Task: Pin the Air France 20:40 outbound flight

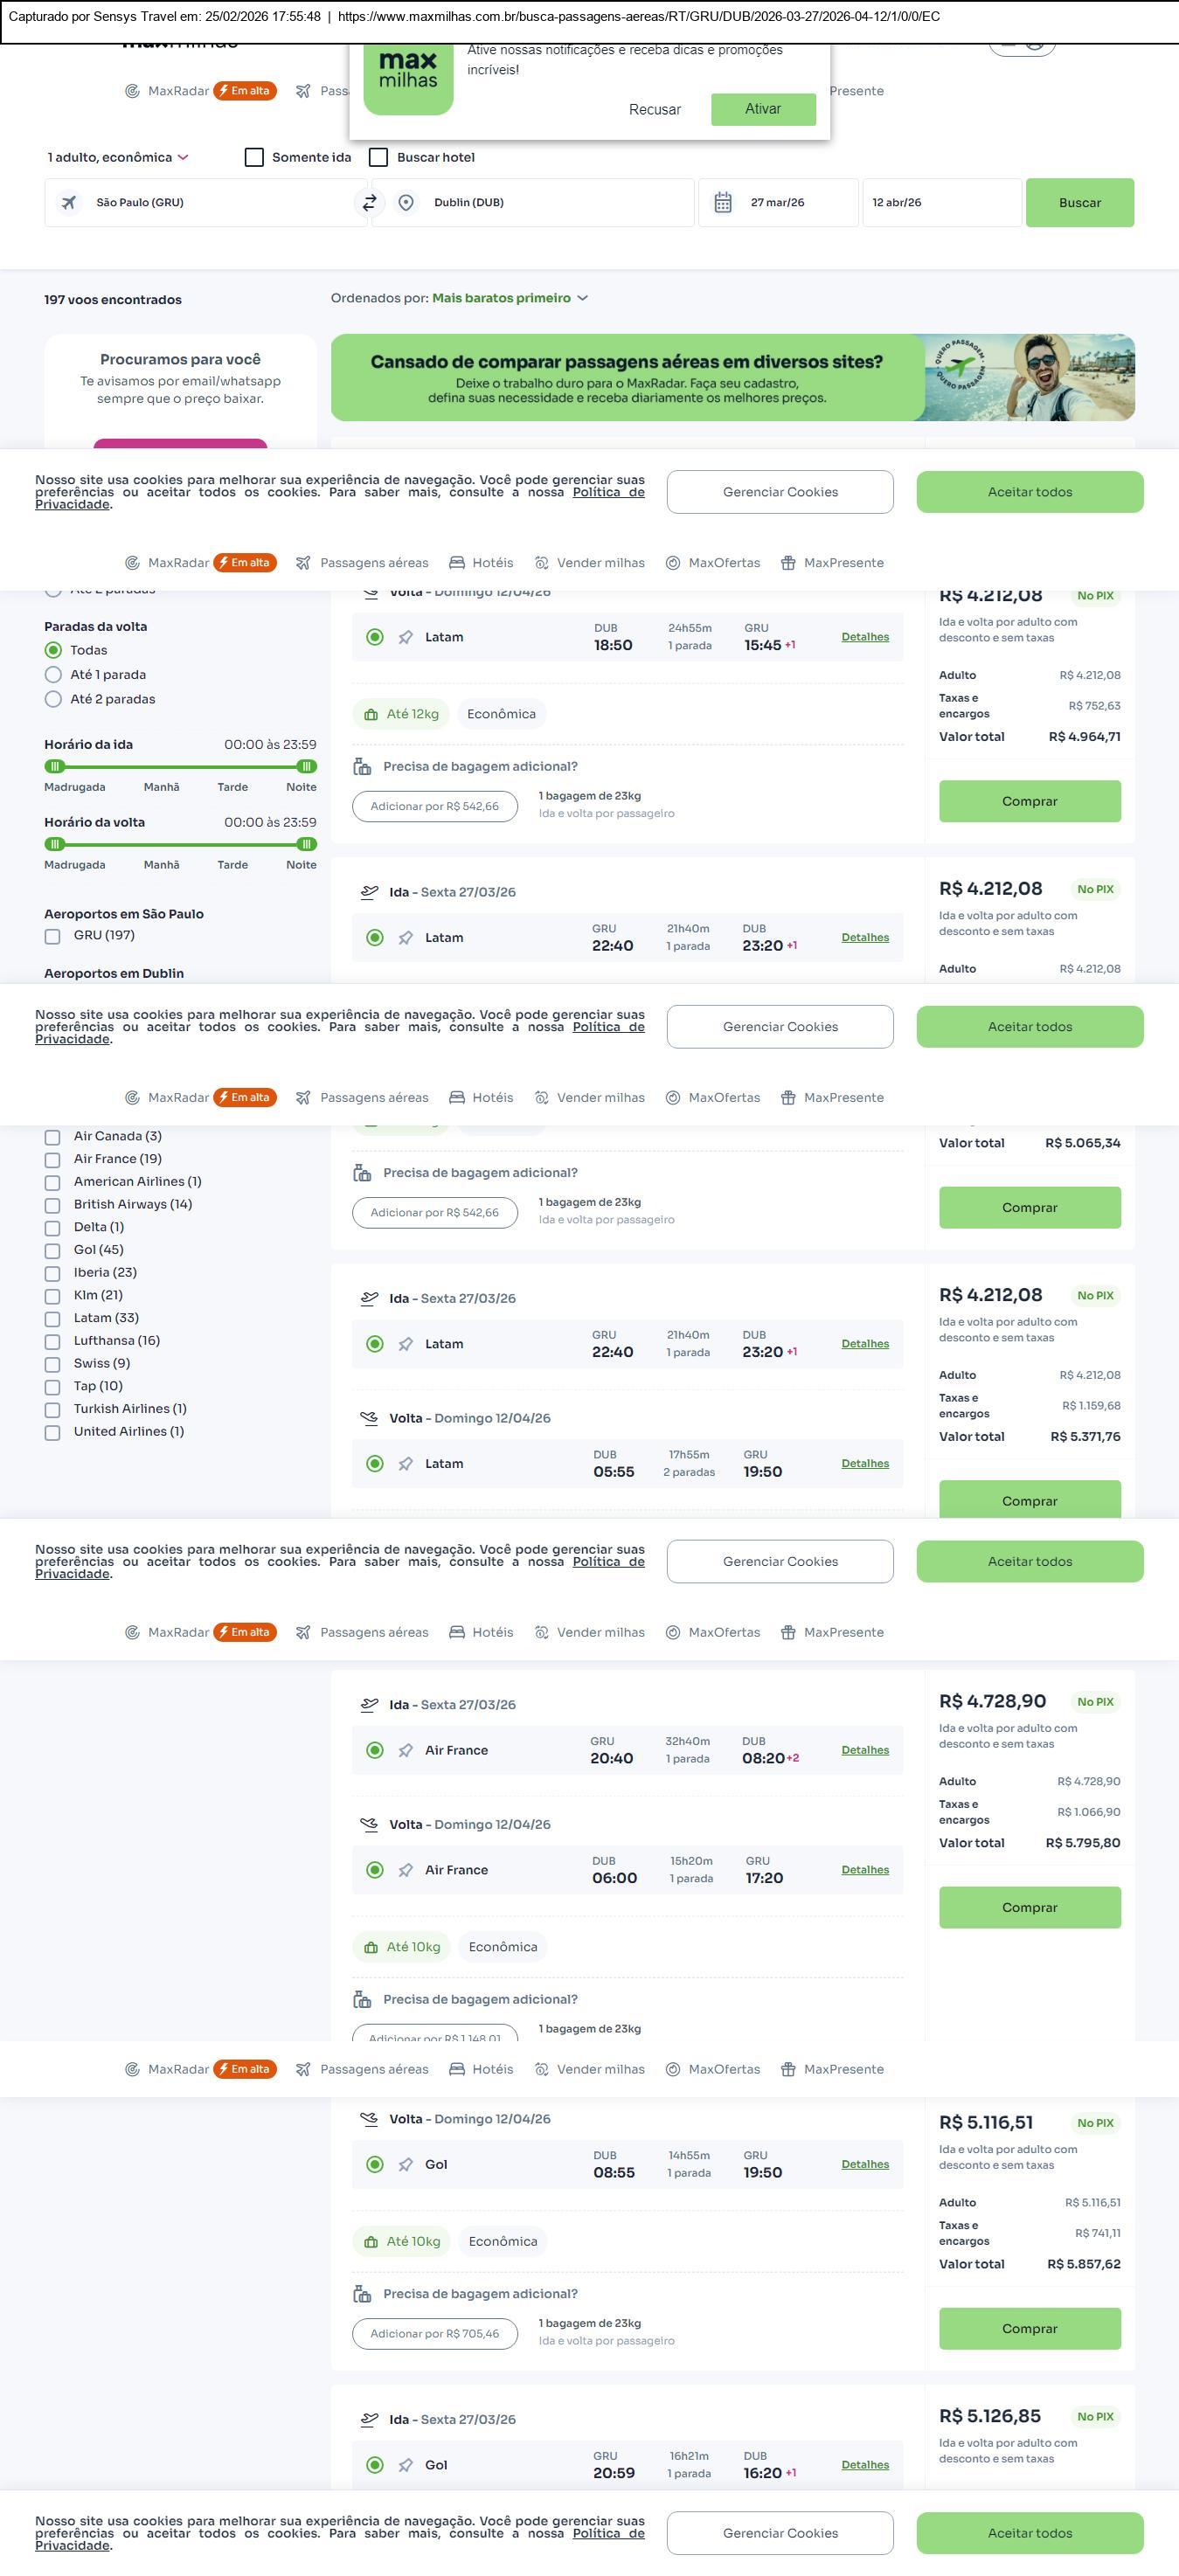Action: click(405, 1750)
